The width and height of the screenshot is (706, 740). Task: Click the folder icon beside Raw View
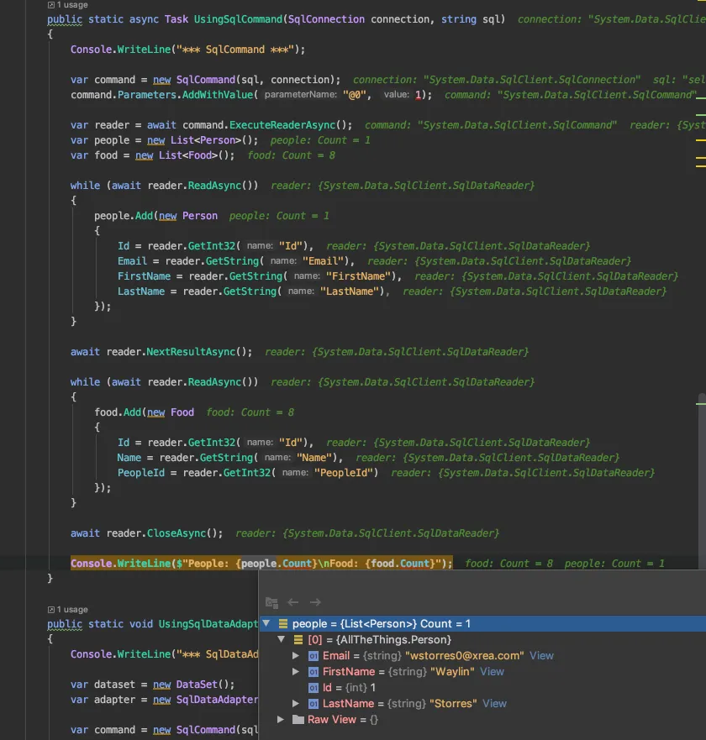click(298, 719)
